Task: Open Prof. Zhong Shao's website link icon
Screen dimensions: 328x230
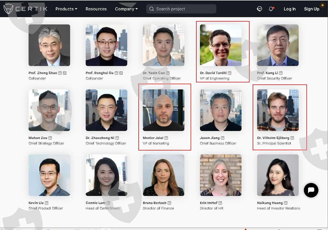Action: point(65,73)
